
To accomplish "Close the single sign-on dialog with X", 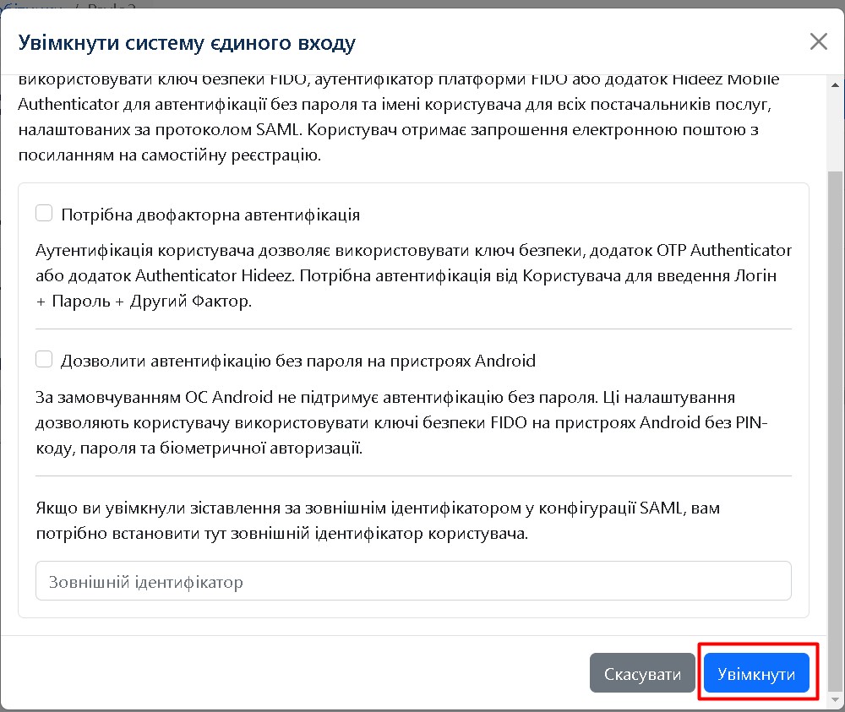I will click(x=818, y=41).
